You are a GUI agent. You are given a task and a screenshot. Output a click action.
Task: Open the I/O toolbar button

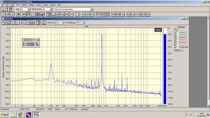[71, 14]
